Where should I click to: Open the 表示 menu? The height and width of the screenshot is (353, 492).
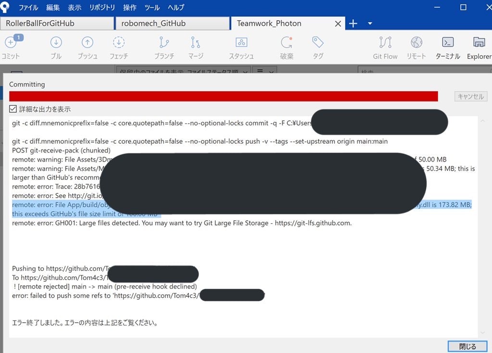tap(74, 7)
